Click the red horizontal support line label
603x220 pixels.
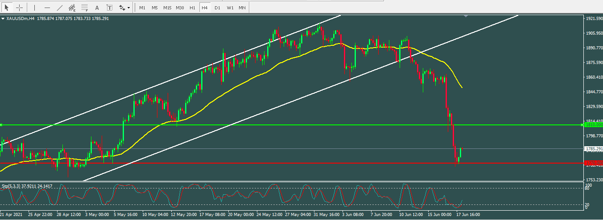[x=593, y=163]
